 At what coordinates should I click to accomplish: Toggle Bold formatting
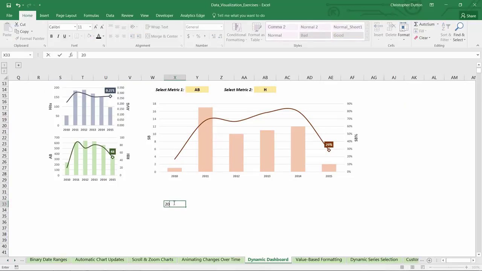(51, 36)
